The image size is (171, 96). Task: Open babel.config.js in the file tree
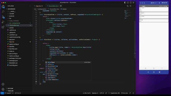14,44
